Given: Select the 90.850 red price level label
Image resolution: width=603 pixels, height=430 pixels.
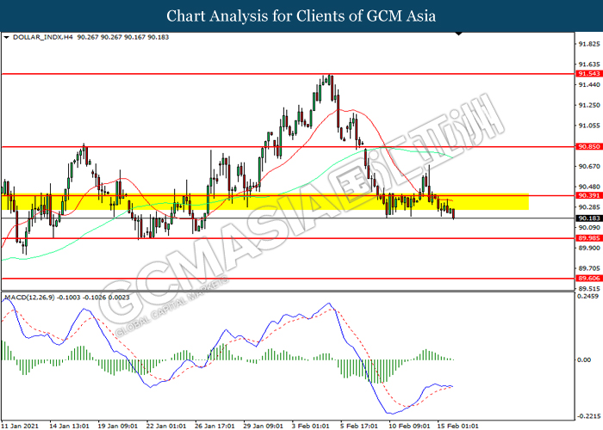Looking at the screenshot, I should click(589, 147).
